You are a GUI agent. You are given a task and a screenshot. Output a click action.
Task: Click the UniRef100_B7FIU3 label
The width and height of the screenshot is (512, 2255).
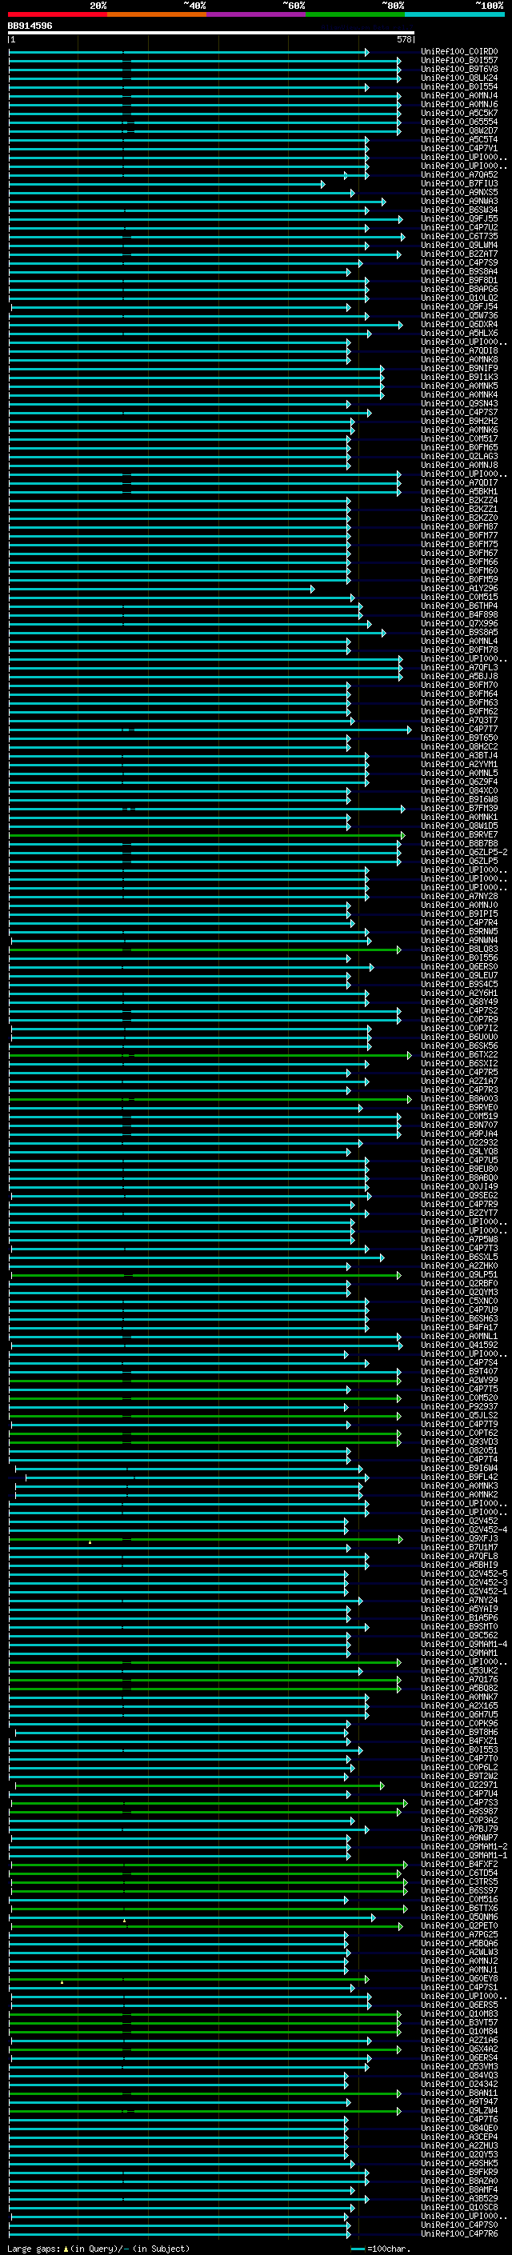click(459, 184)
